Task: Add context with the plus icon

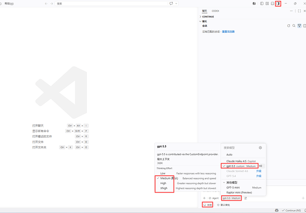Action: coord(204,198)
